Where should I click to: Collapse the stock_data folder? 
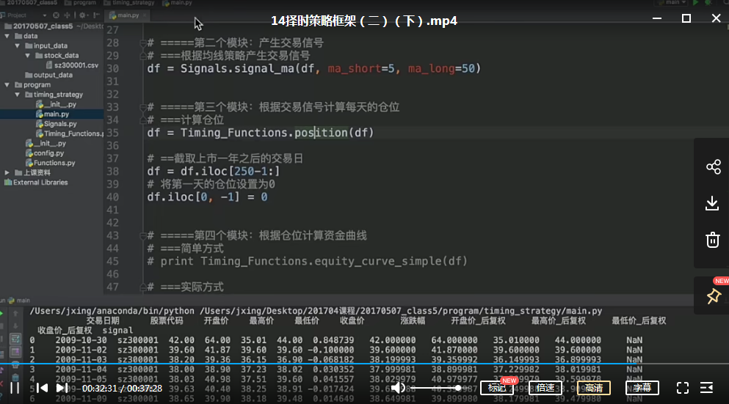tap(27, 55)
